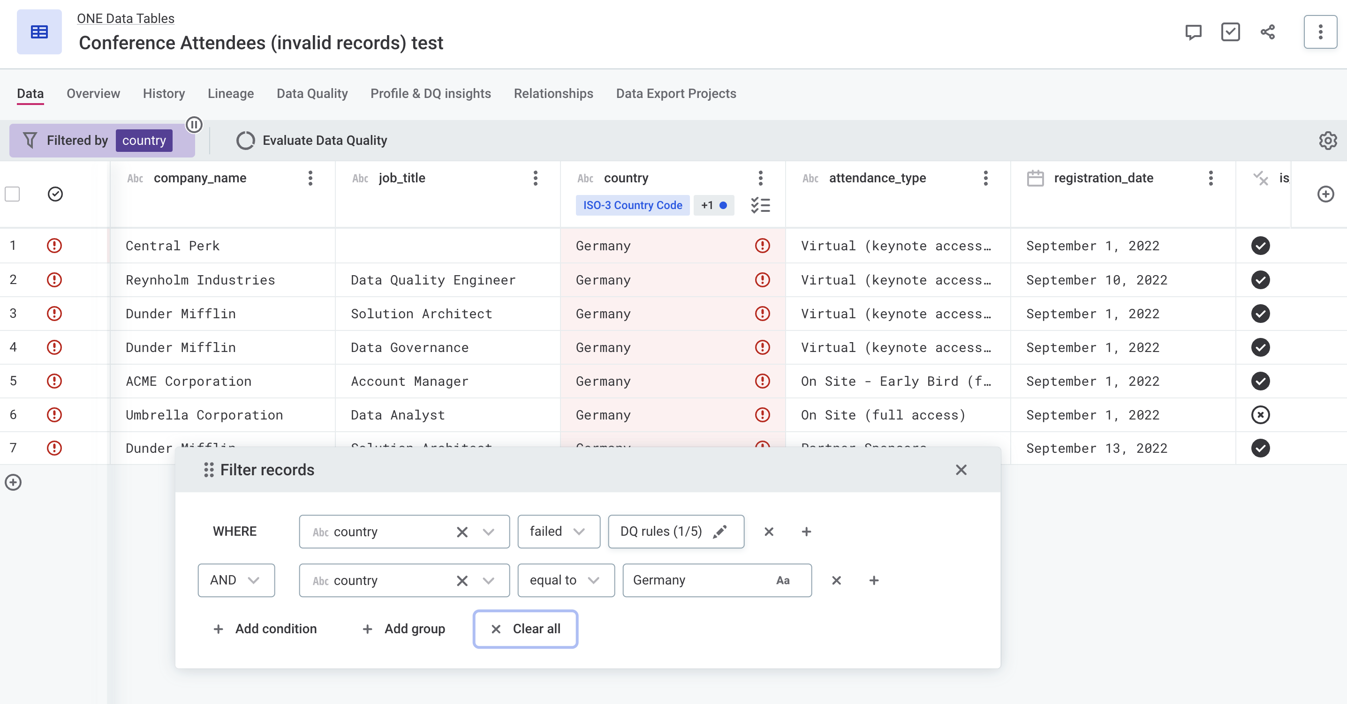
Task: Open the tasks checklist icon in the header
Action: pos(1230,32)
